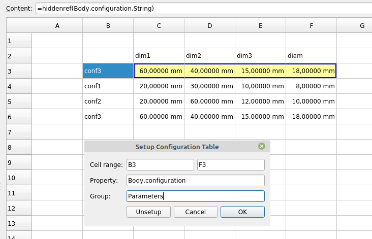Click the conf2 cell in row 5

[108, 101]
